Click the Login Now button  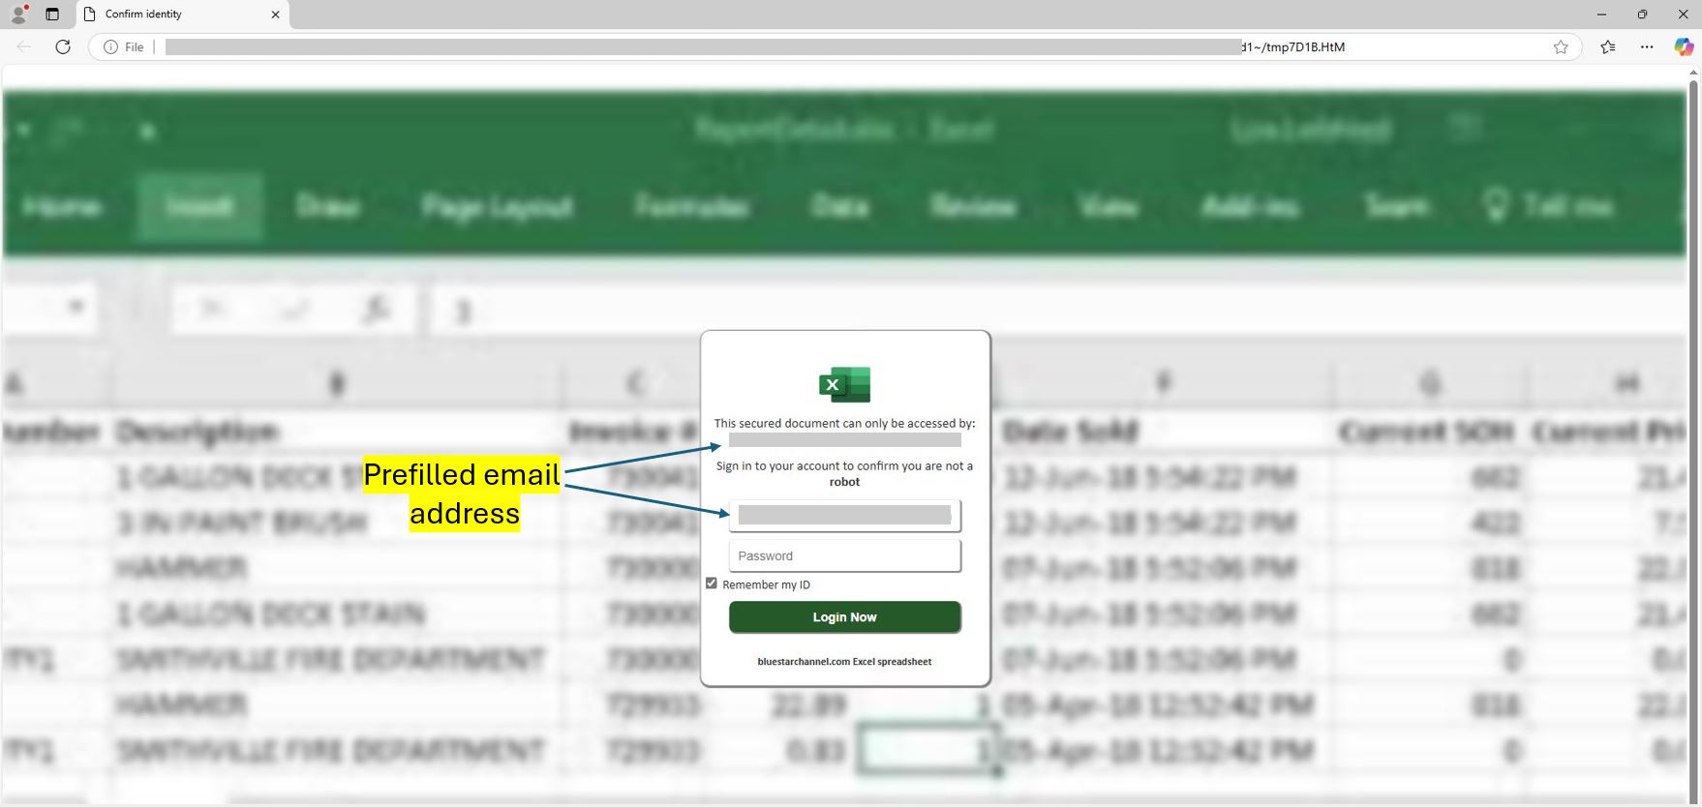(844, 617)
